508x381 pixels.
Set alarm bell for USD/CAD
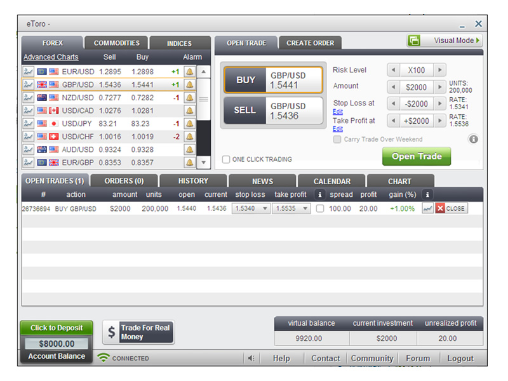coord(189,110)
